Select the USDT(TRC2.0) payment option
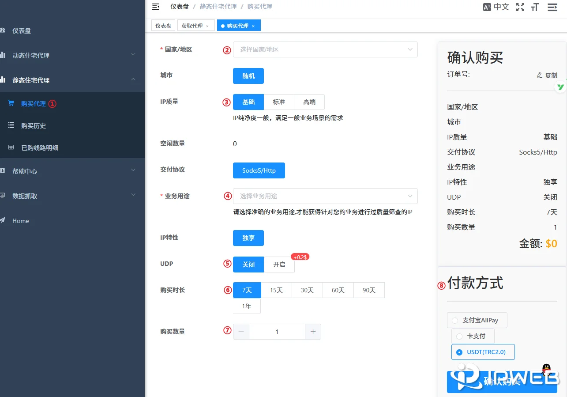 [483, 352]
